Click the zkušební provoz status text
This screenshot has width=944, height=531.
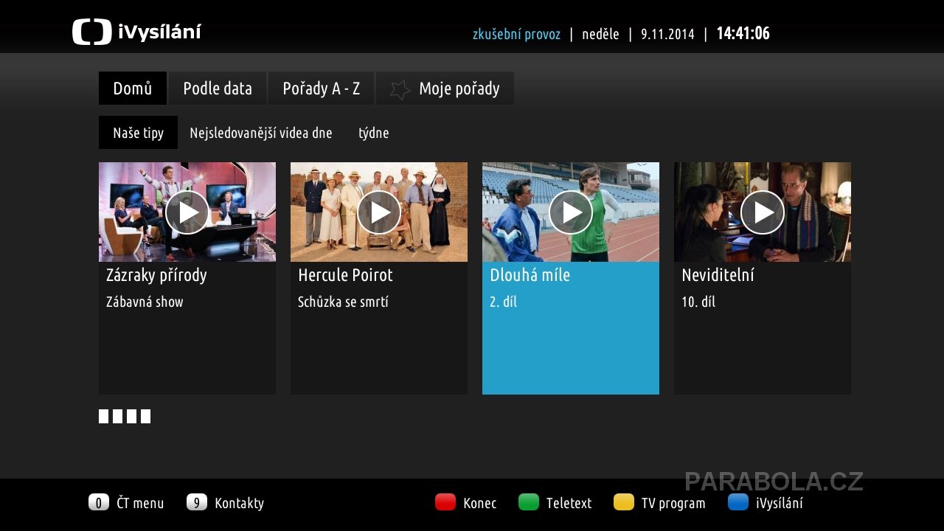[x=516, y=34]
